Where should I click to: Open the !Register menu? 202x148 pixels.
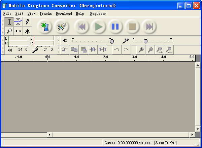click(x=97, y=13)
